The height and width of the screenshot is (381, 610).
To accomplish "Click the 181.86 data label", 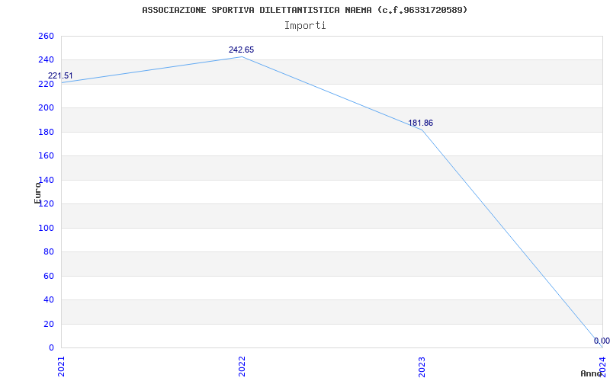I will tap(421, 123).
